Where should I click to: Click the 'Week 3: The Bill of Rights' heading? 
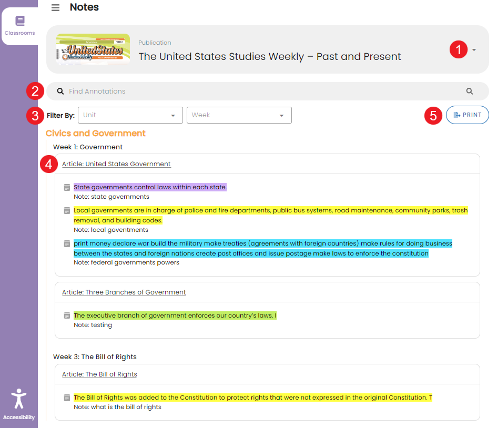[95, 356]
